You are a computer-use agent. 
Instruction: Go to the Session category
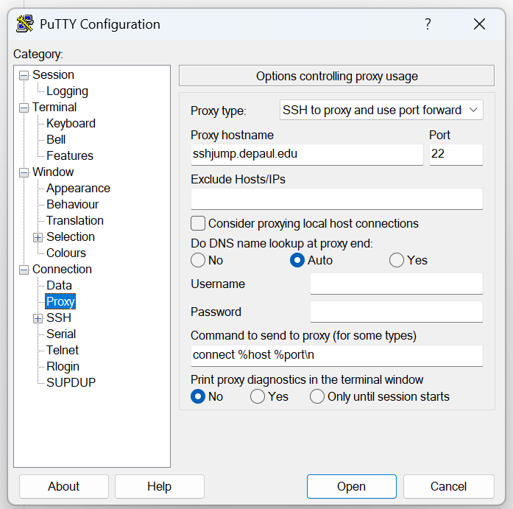[53, 74]
